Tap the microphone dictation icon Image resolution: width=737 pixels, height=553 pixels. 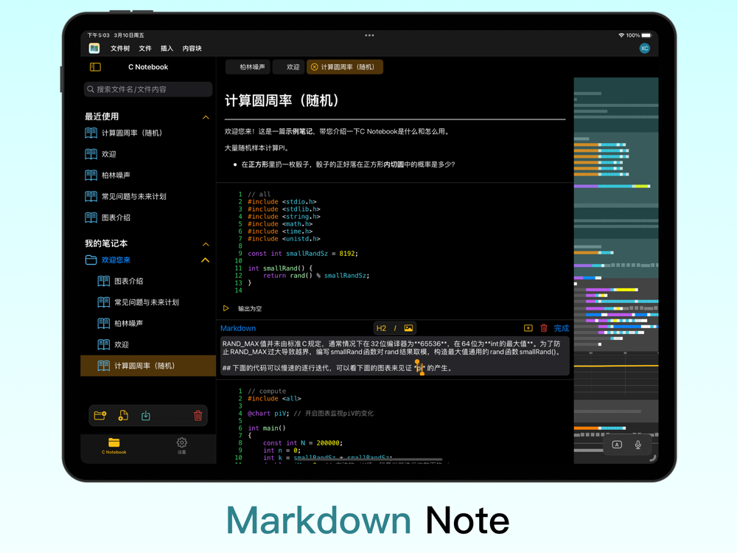click(x=638, y=445)
